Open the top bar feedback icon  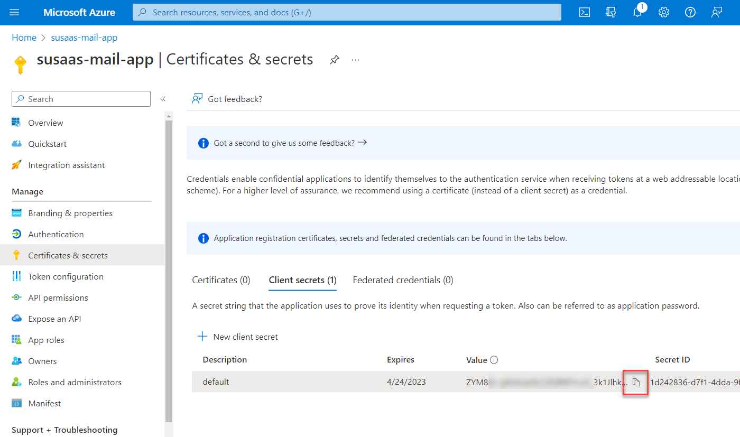click(717, 13)
